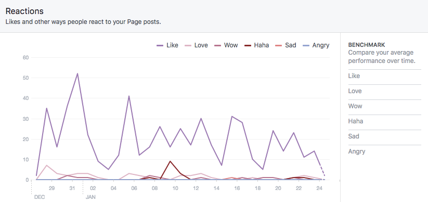This screenshot has width=428, height=202.
Task: Click the 60 y-axis label
Action: 26,58
